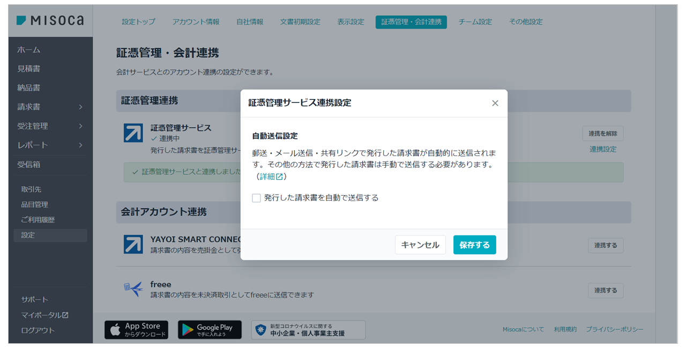Click the Misoca logo
Image resolution: width=686 pixels, height=347 pixels.
point(50,21)
